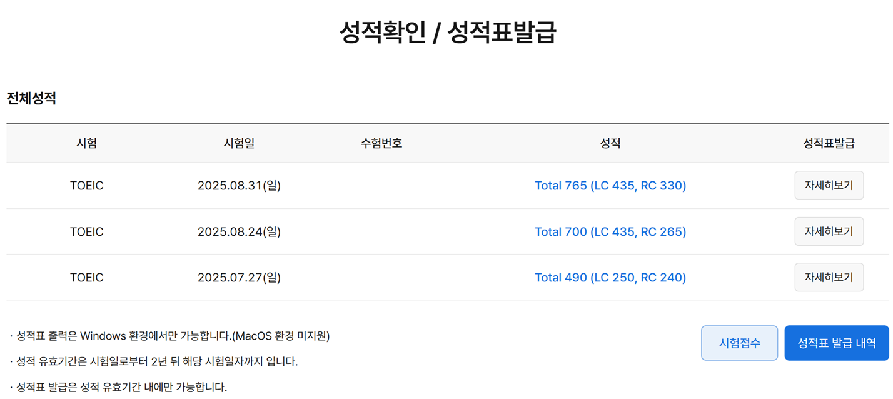Screen dimensions: 893x399
Task: Click the 2025.07.27(일) date cell
Action: click(x=239, y=277)
